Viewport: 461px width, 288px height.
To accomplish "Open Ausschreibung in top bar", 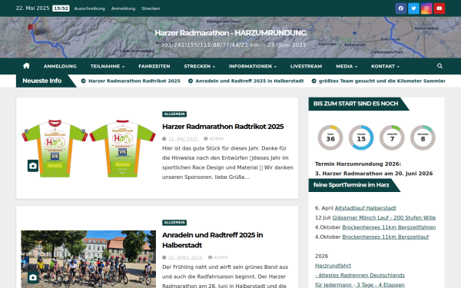I will (89, 8).
